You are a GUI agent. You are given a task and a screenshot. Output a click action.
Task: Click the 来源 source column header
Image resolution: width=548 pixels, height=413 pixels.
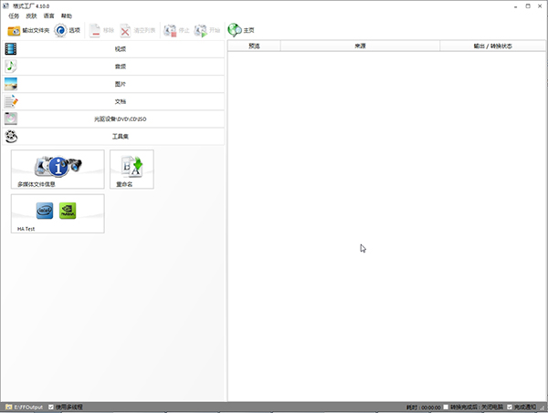coord(360,46)
